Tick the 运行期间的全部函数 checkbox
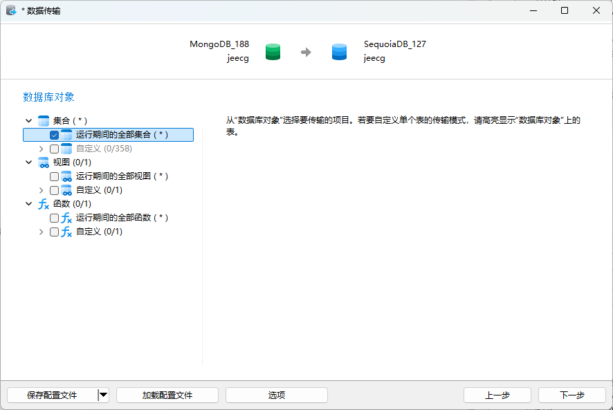The image size is (613, 410). pos(54,218)
